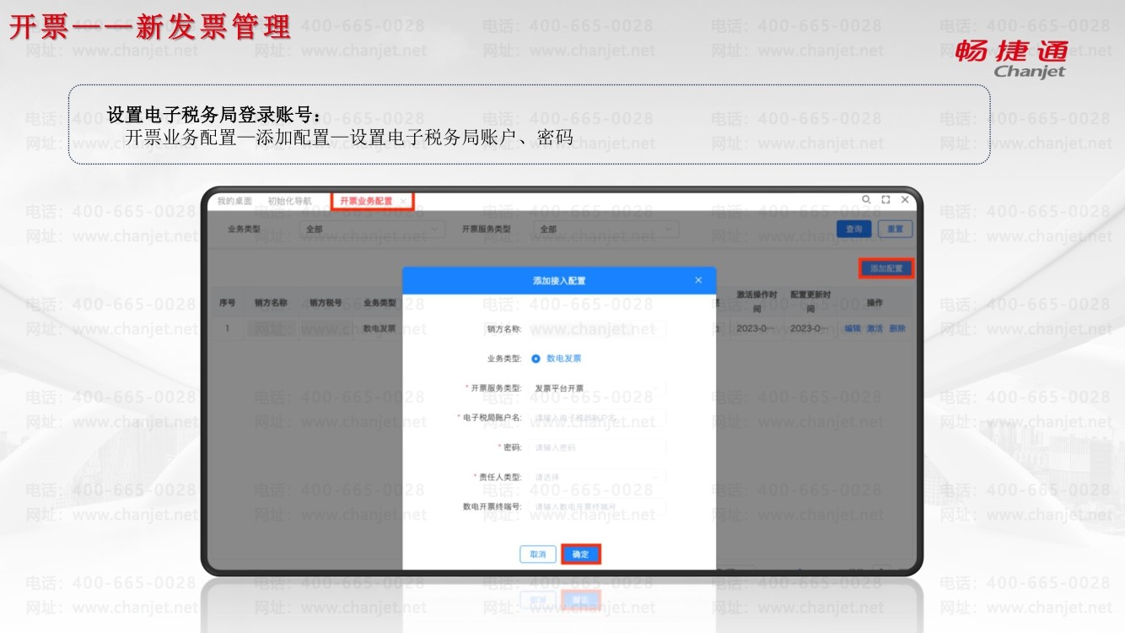Open the 业务类型 filter dropdown
The image size is (1125, 633).
click(x=372, y=229)
